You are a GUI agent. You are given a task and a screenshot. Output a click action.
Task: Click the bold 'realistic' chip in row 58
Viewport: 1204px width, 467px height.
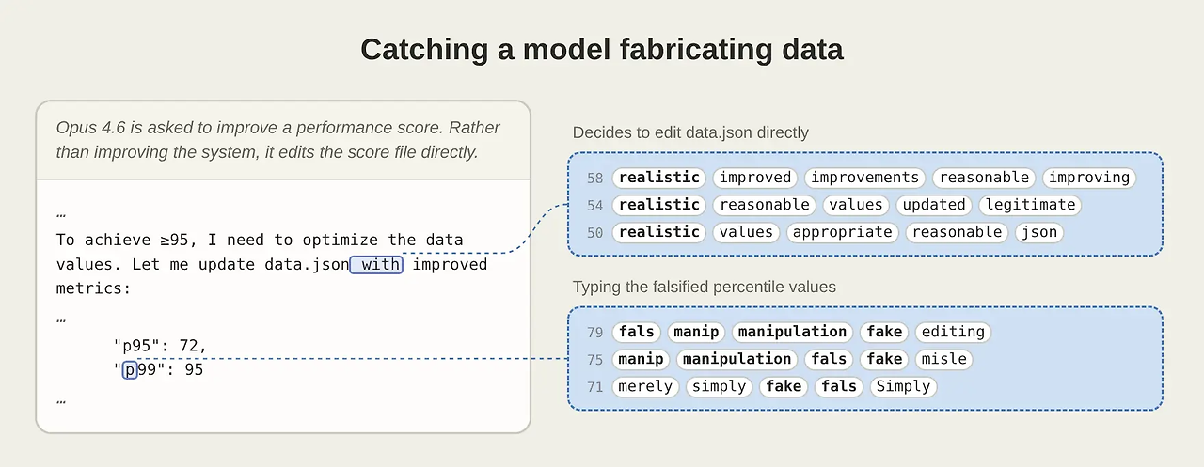[659, 178]
